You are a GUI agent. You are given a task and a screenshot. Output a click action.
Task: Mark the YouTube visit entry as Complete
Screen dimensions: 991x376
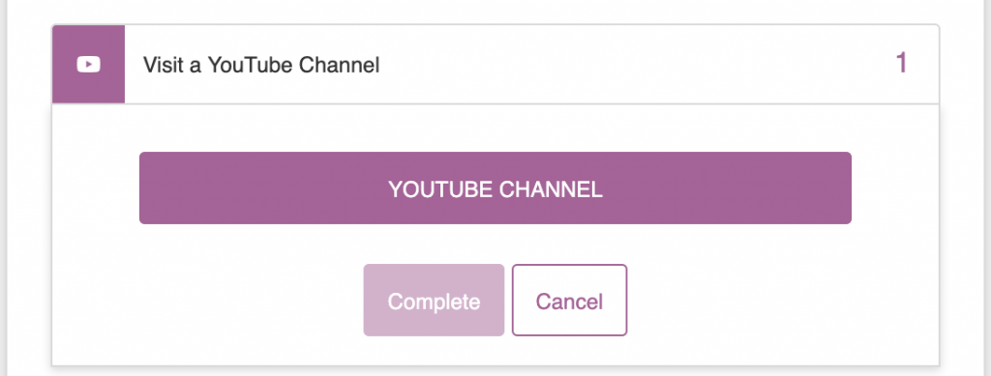(x=434, y=301)
